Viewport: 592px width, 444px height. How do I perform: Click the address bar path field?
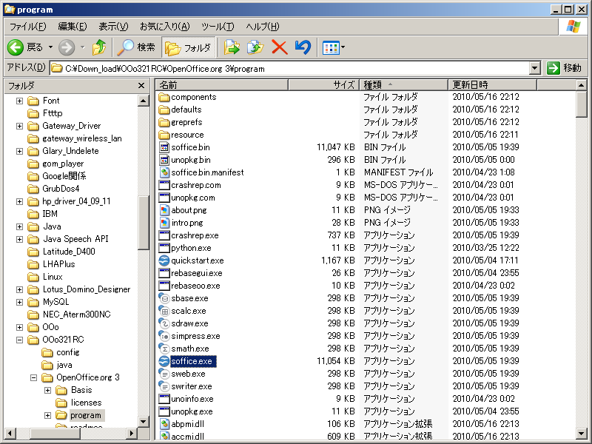(x=289, y=68)
